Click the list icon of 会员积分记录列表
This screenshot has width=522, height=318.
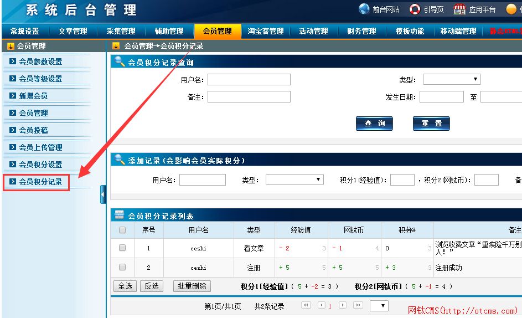(x=119, y=215)
